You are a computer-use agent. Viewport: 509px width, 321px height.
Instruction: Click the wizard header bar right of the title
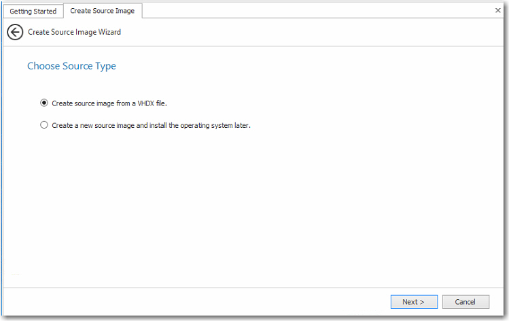306,32
